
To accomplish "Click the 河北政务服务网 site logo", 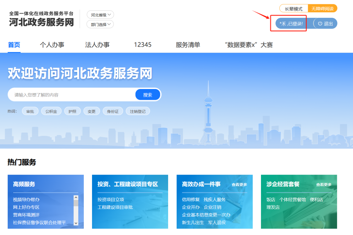I will click(41, 19).
